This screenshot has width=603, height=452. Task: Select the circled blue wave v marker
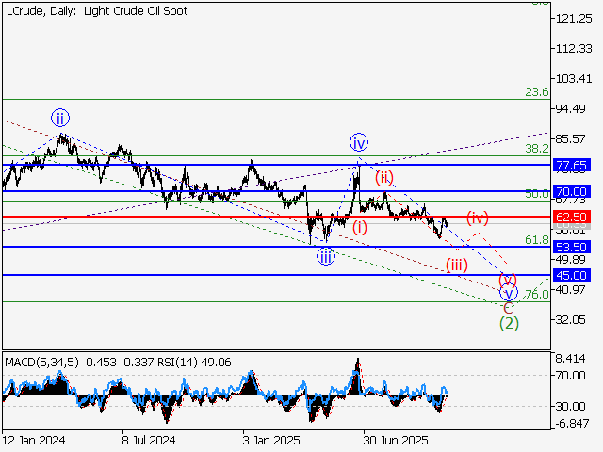pyautogui.click(x=509, y=292)
